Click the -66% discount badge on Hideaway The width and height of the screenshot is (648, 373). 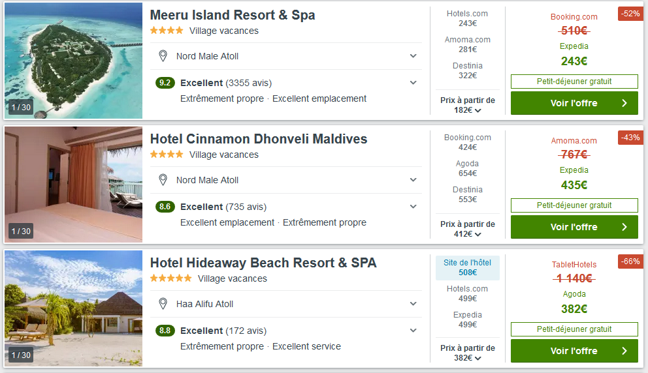point(630,261)
